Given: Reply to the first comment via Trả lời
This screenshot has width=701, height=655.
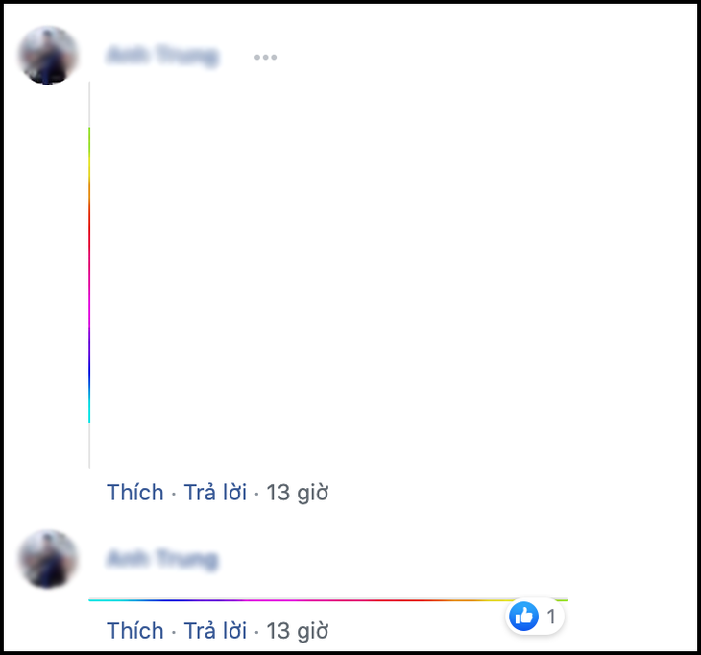Looking at the screenshot, I should (215, 493).
